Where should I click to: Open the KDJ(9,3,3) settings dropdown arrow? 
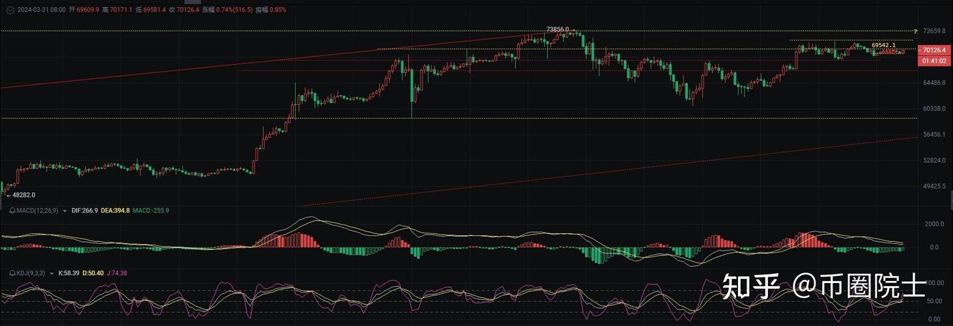tap(51, 273)
